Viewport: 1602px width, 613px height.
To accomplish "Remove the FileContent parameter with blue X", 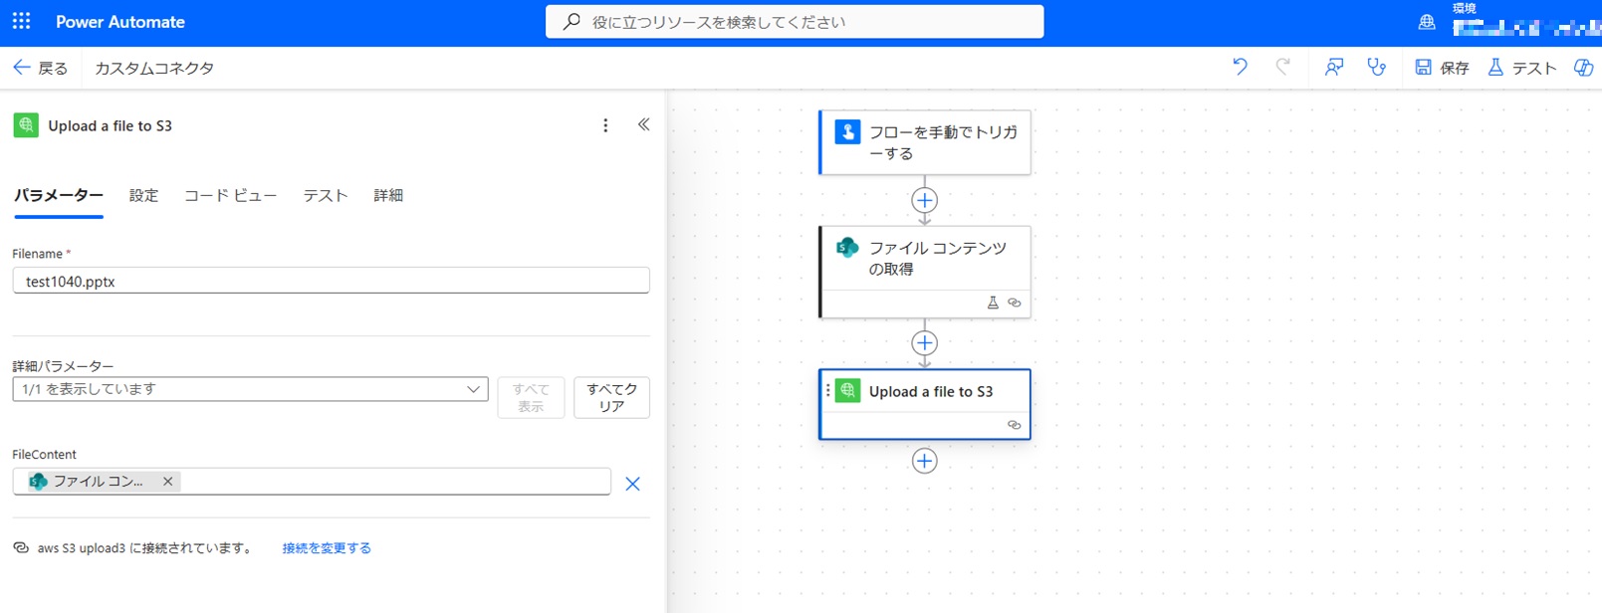I will (632, 484).
